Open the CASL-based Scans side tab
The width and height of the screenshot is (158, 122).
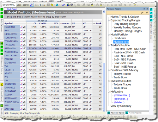[2, 94]
